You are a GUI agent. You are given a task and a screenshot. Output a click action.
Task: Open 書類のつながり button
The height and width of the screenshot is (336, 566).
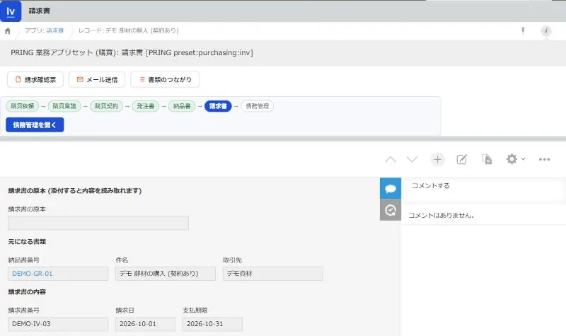click(165, 79)
